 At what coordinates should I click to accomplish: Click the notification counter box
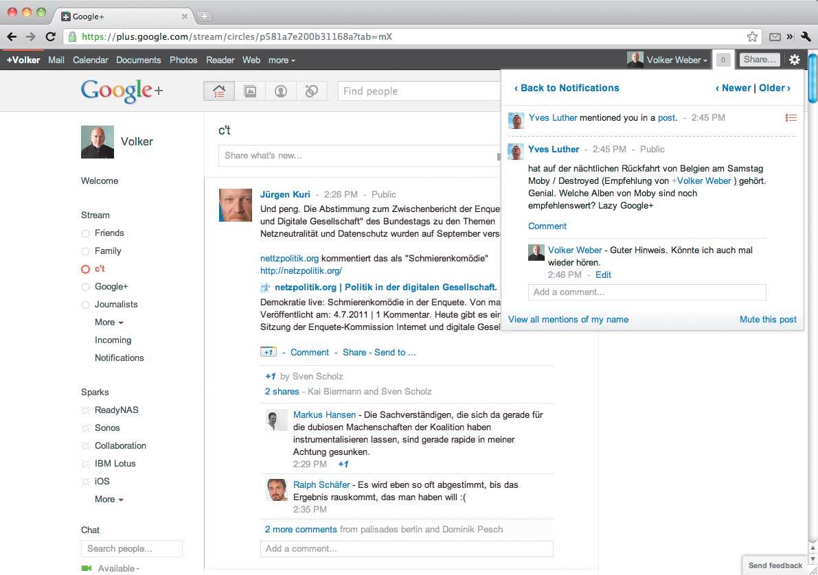(x=723, y=60)
